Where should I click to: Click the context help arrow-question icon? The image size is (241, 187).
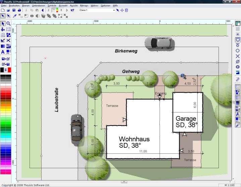click(72, 10)
